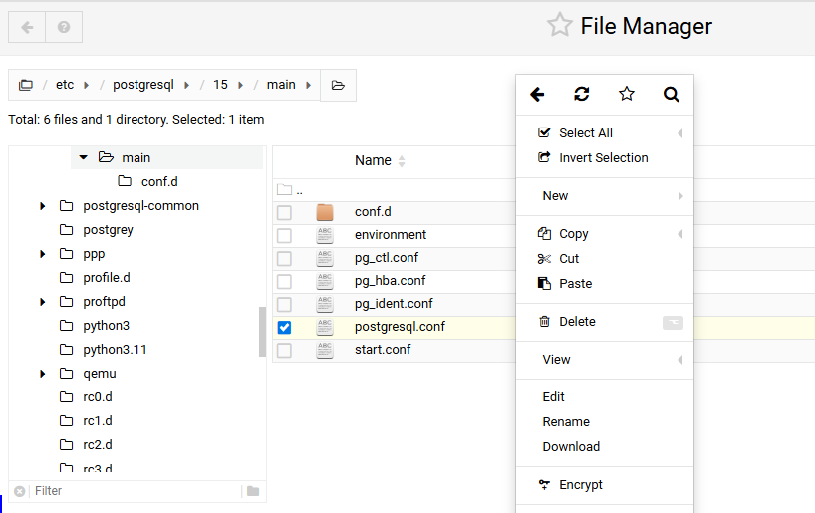
Task: Click the bookmark star in context menu
Action: pos(627,94)
